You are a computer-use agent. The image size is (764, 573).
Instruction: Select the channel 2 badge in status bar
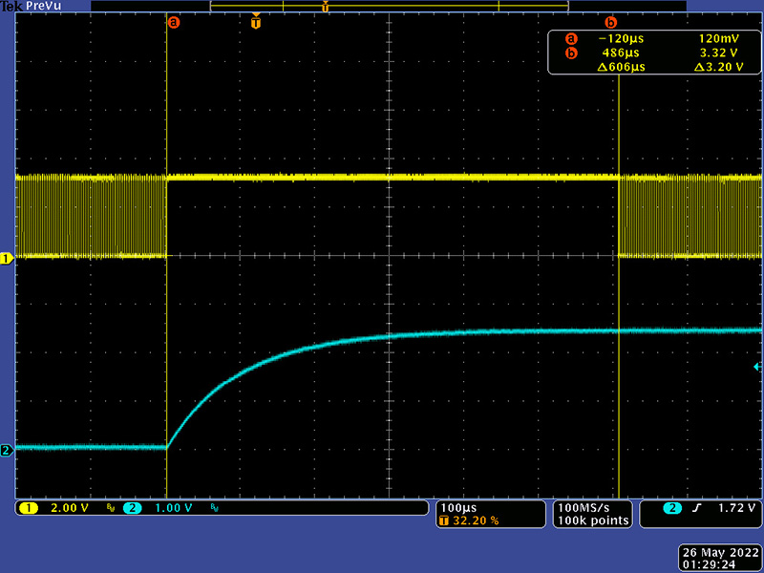[132, 508]
